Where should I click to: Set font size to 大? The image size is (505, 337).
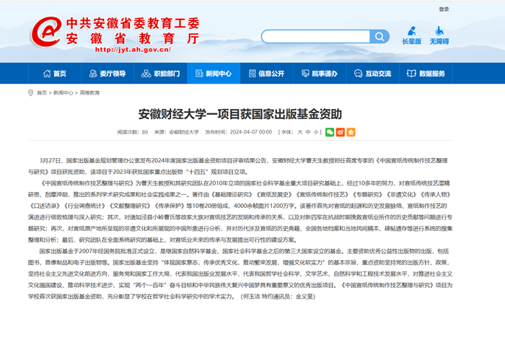pos(299,133)
